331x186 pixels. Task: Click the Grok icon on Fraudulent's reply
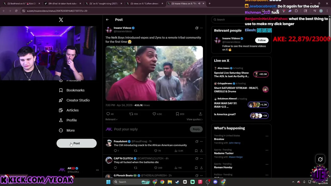(197, 142)
